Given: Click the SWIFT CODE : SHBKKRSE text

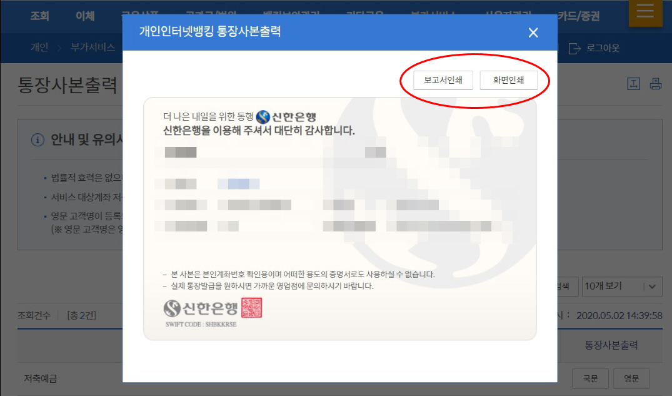Looking at the screenshot, I should pos(201,324).
